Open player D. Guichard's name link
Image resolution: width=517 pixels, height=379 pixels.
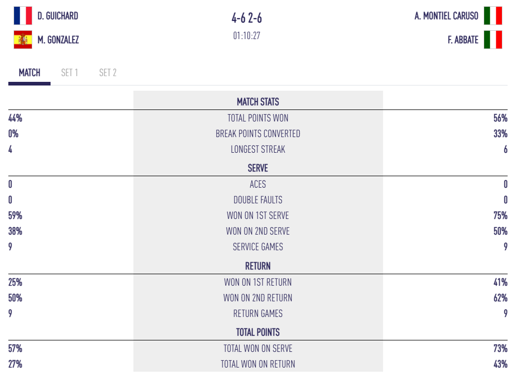[58, 16]
